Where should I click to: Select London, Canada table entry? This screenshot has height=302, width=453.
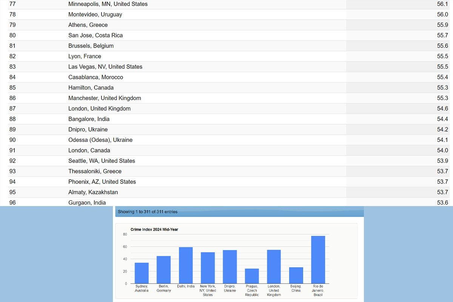point(89,150)
